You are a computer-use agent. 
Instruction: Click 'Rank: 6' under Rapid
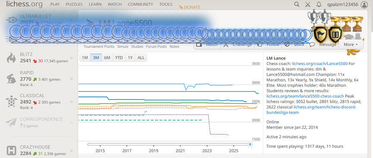point(26,85)
